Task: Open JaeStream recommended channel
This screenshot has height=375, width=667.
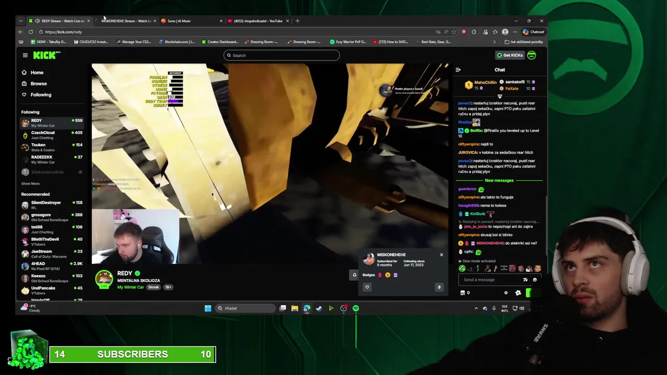Action: click(x=52, y=254)
